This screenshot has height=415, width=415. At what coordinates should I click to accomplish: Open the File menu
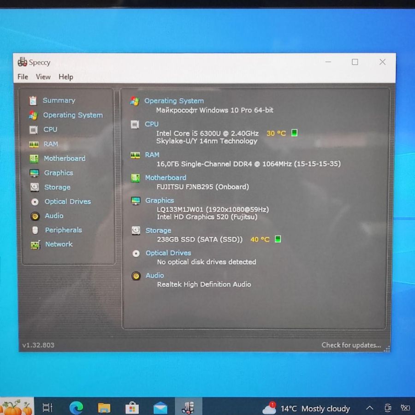pos(23,77)
